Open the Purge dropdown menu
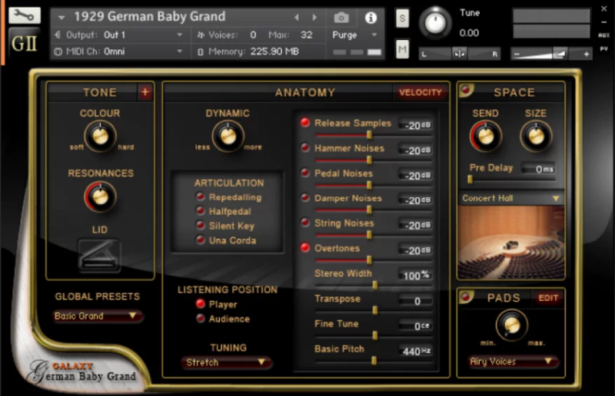615x396 pixels. (354, 35)
